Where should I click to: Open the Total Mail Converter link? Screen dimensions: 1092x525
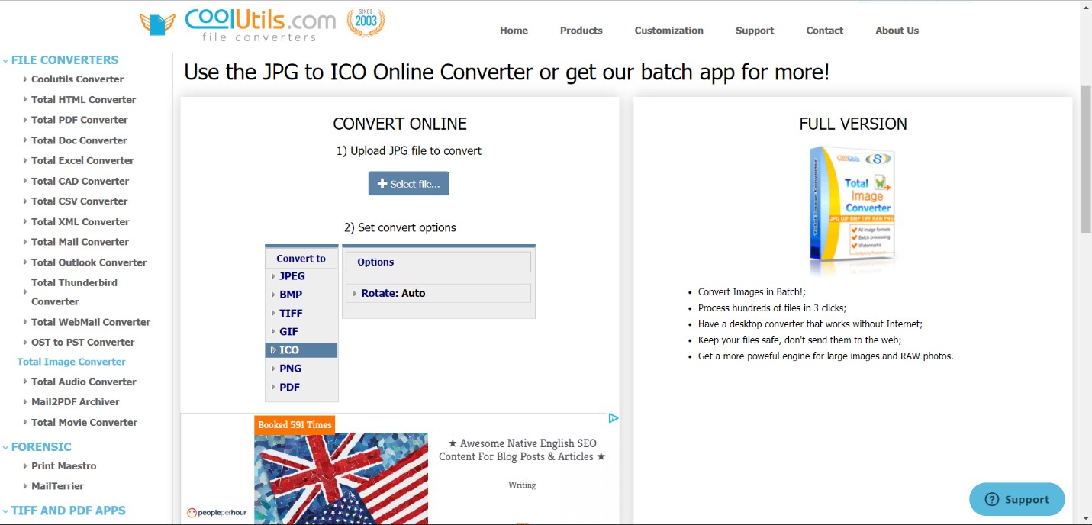point(80,242)
